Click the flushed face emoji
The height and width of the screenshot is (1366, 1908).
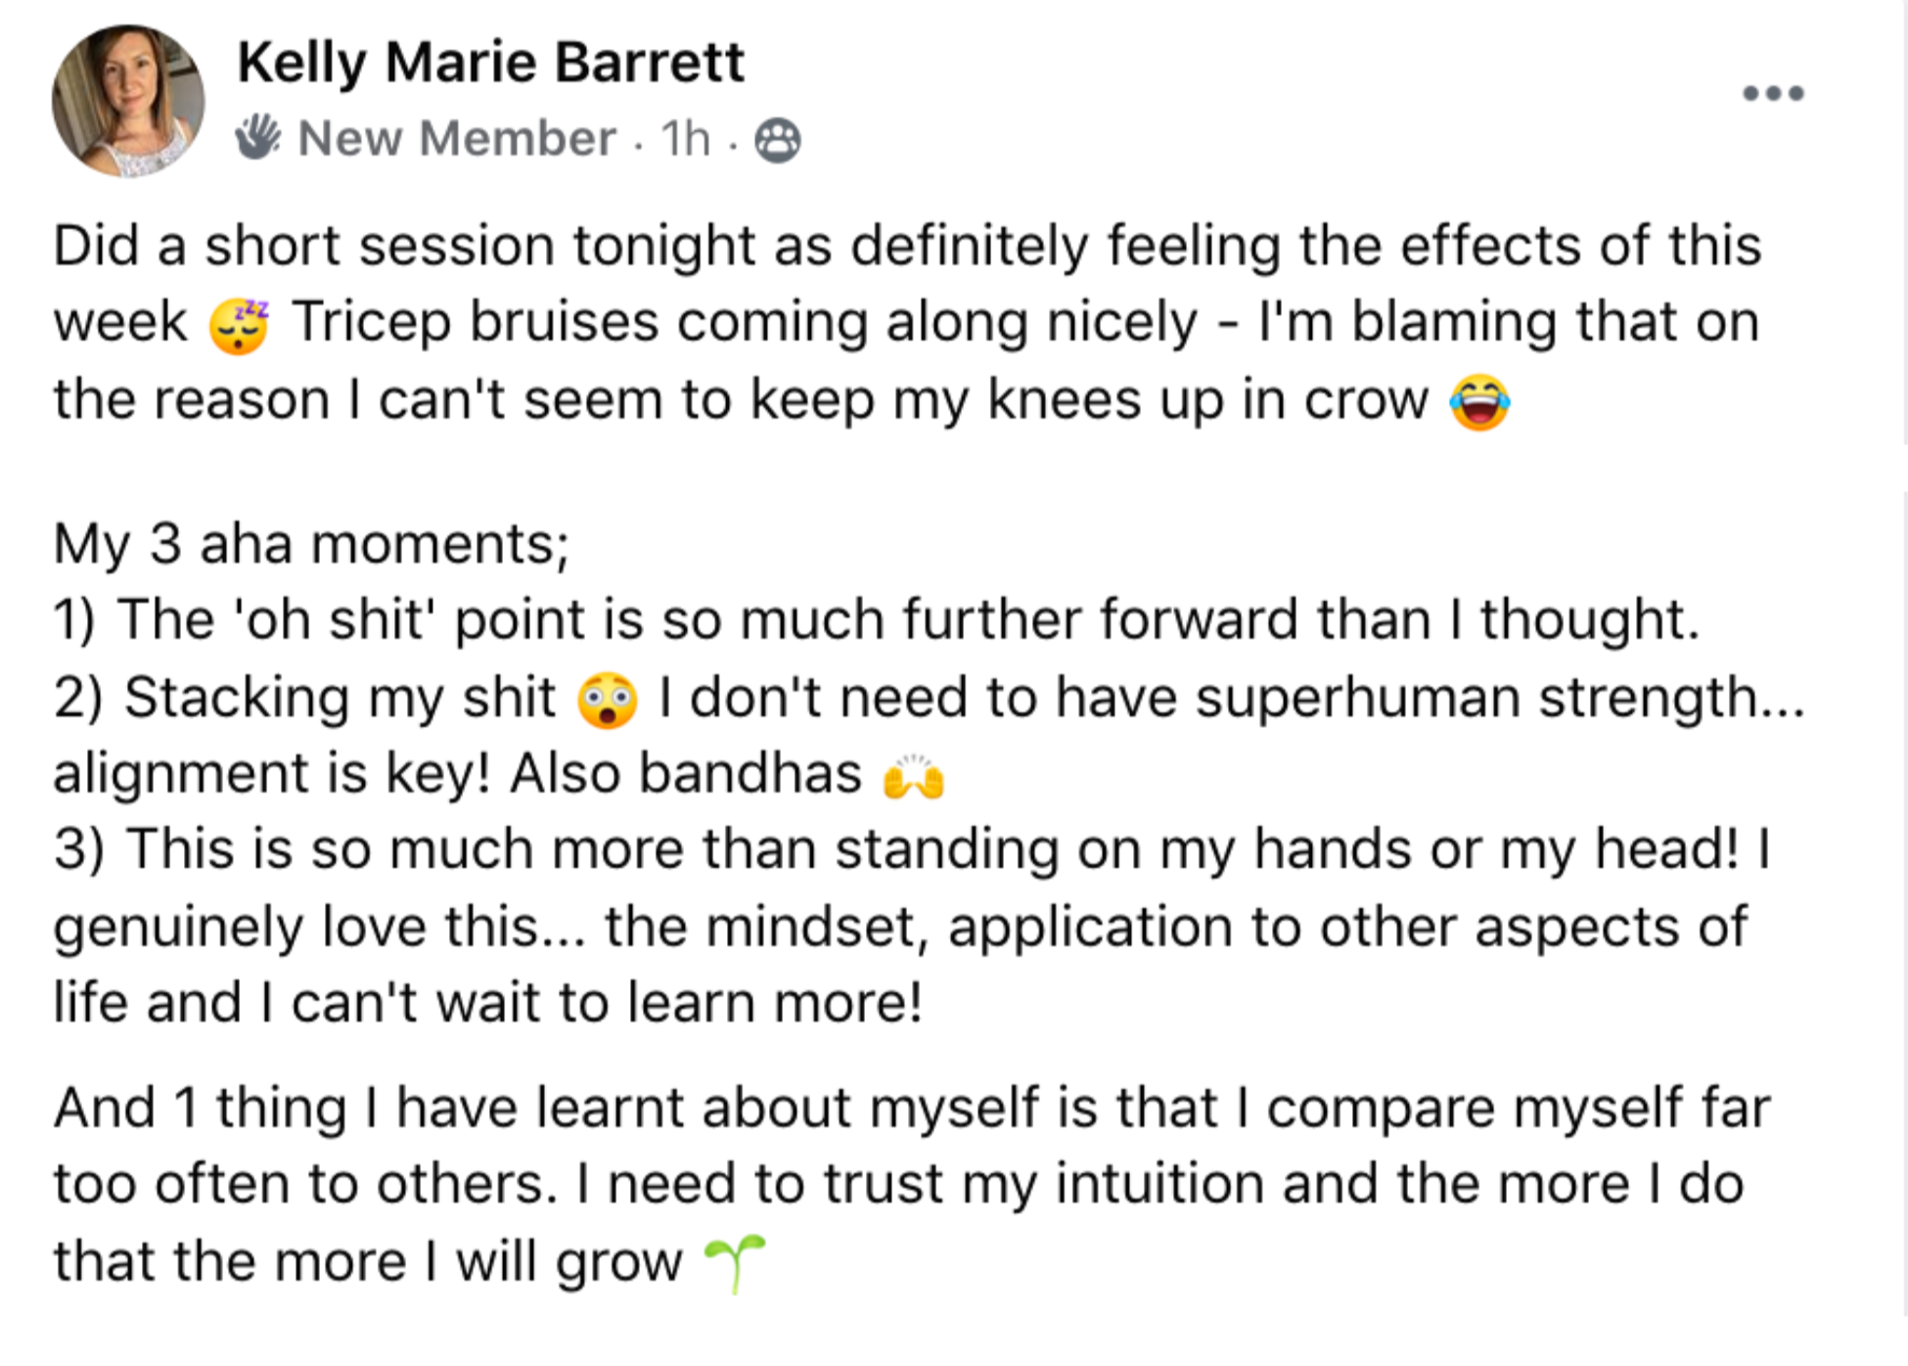pos(607,701)
